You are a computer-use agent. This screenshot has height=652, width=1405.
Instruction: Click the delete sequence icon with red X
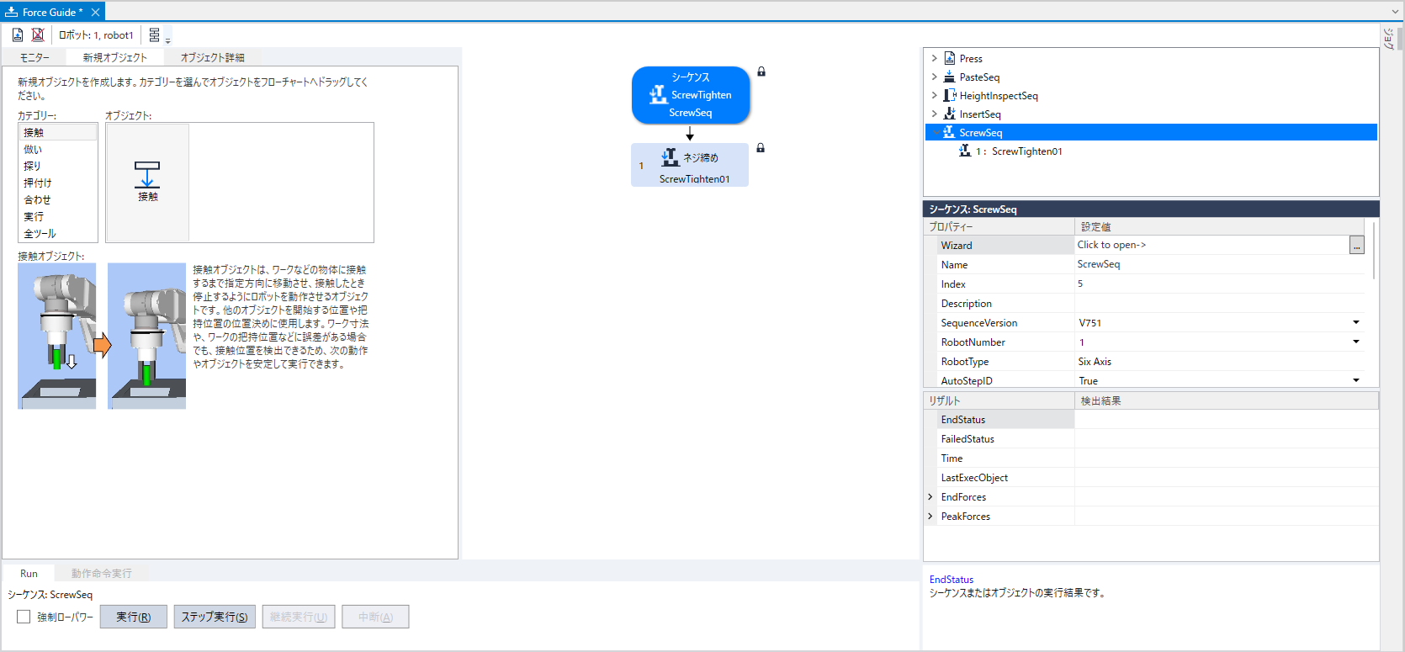click(38, 34)
